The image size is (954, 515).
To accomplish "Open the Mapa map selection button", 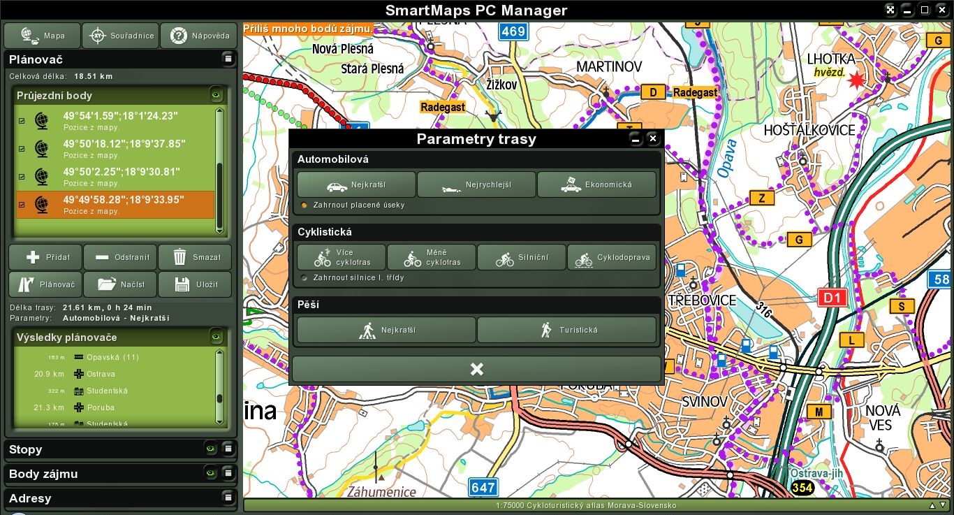I will click(x=42, y=36).
